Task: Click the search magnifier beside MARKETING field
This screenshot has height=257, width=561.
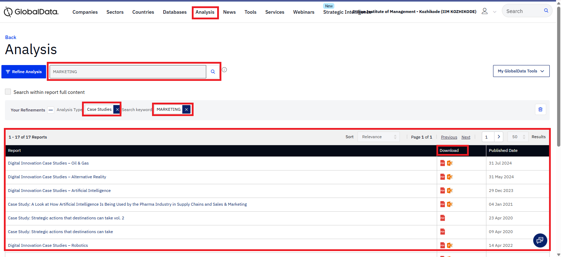Action: 213,72
